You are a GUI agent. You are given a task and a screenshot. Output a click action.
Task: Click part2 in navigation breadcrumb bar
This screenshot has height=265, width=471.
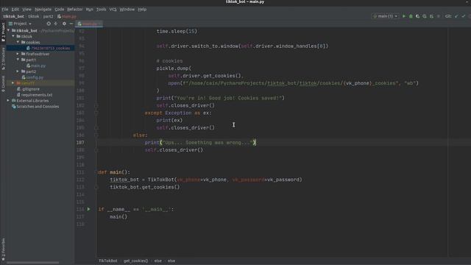pyautogui.click(x=48, y=16)
